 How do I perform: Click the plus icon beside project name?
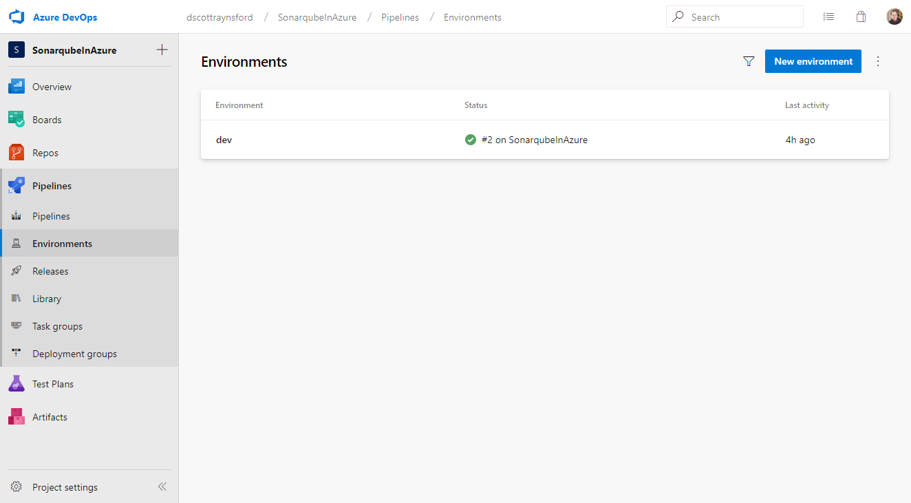tap(162, 50)
